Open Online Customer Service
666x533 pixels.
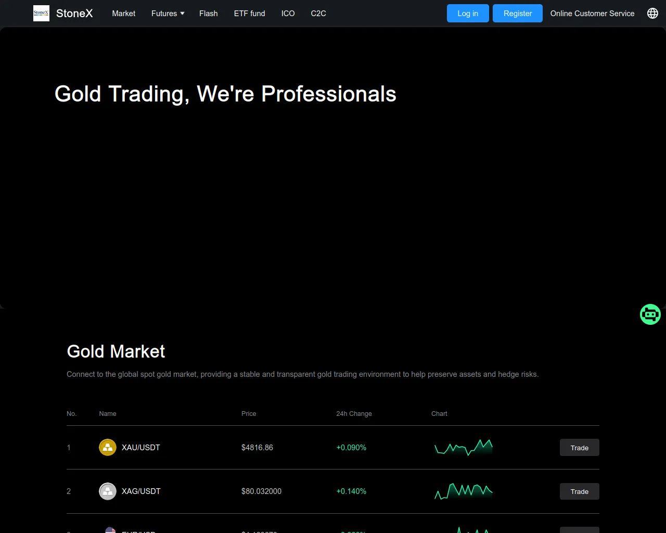coord(593,14)
